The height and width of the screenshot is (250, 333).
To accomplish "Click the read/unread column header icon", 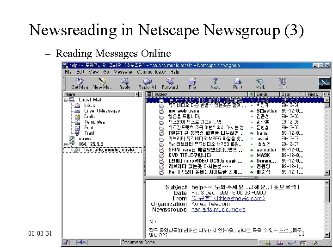I will point(251,94).
